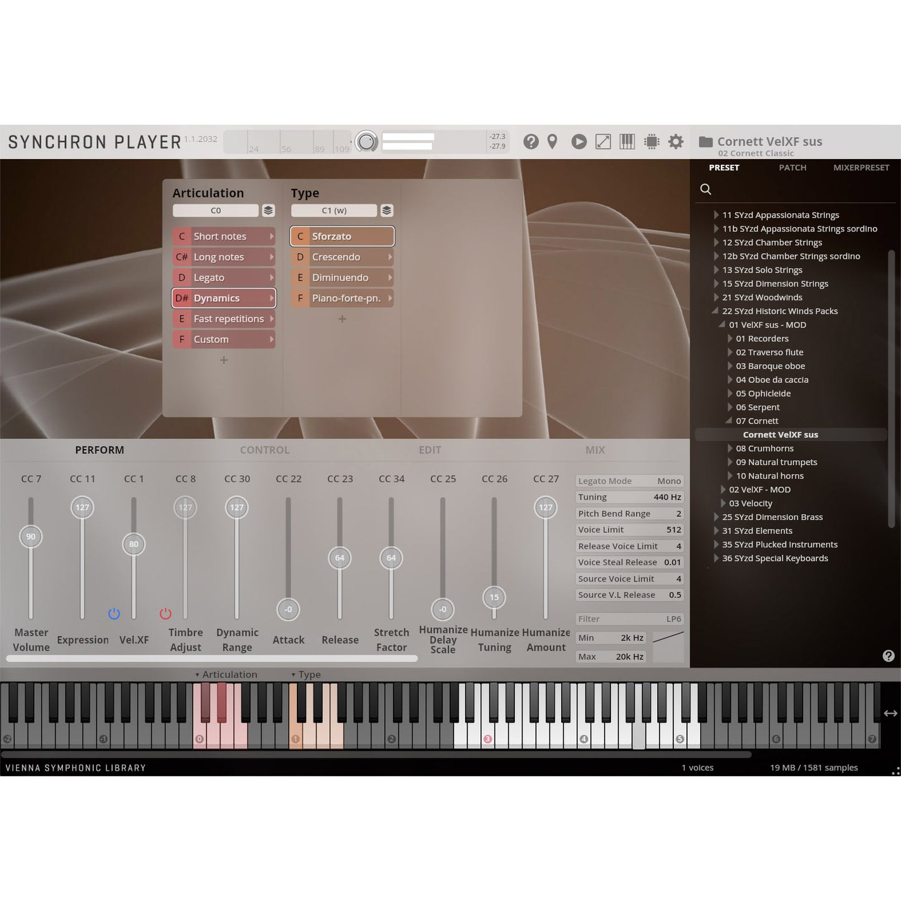Toggle the blue Vel.XF power button

[x=114, y=614]
